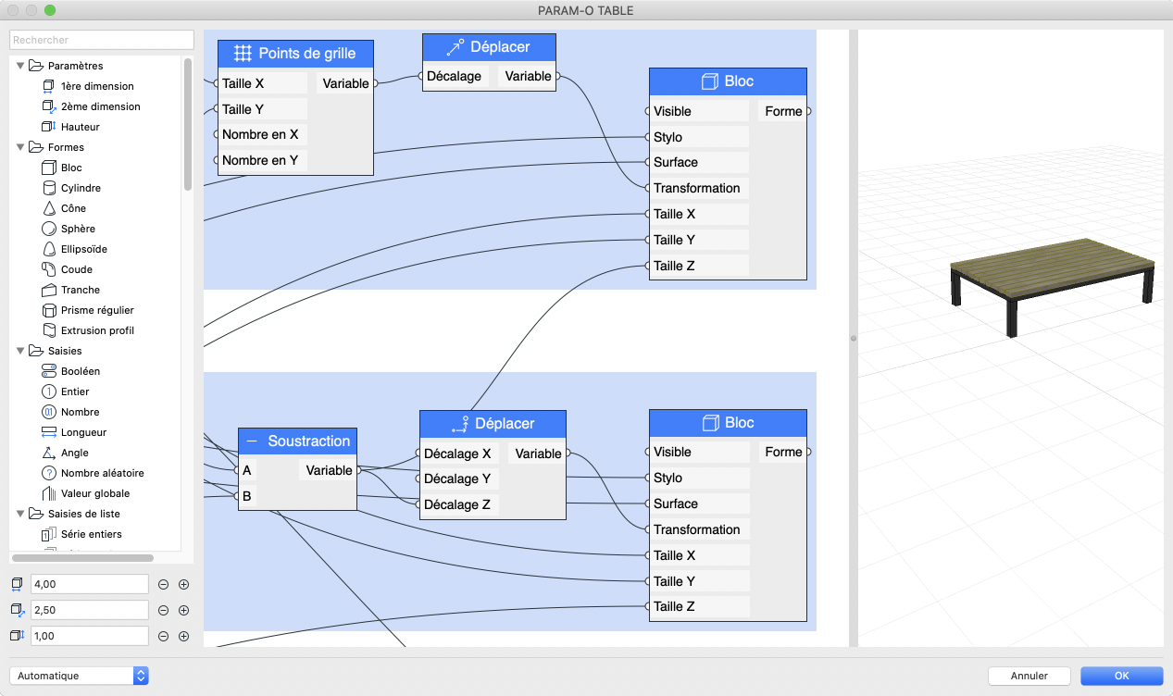1173x696 pixels.
Task: Click the Annuler button
Action: (1029, 676)
